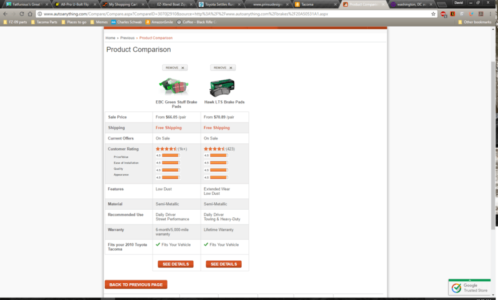Screen dimensions: 498x300
Task: Click the David profile button
Action: click(x=459, y=2)
